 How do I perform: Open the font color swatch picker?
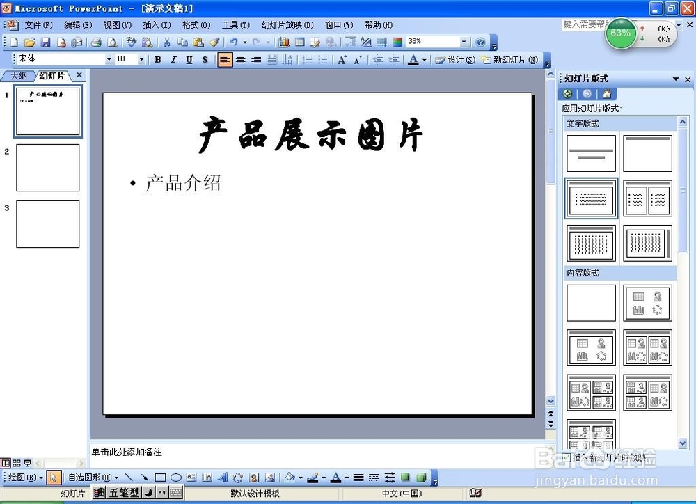click(422, 59)
